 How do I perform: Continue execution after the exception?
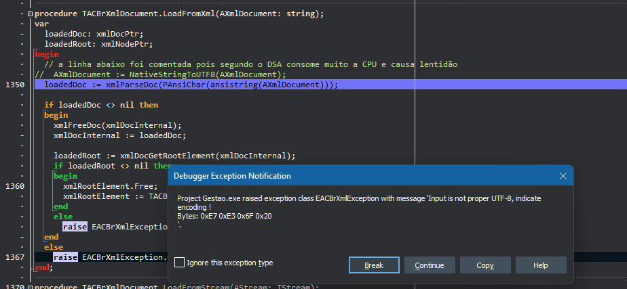pos(430,265)
